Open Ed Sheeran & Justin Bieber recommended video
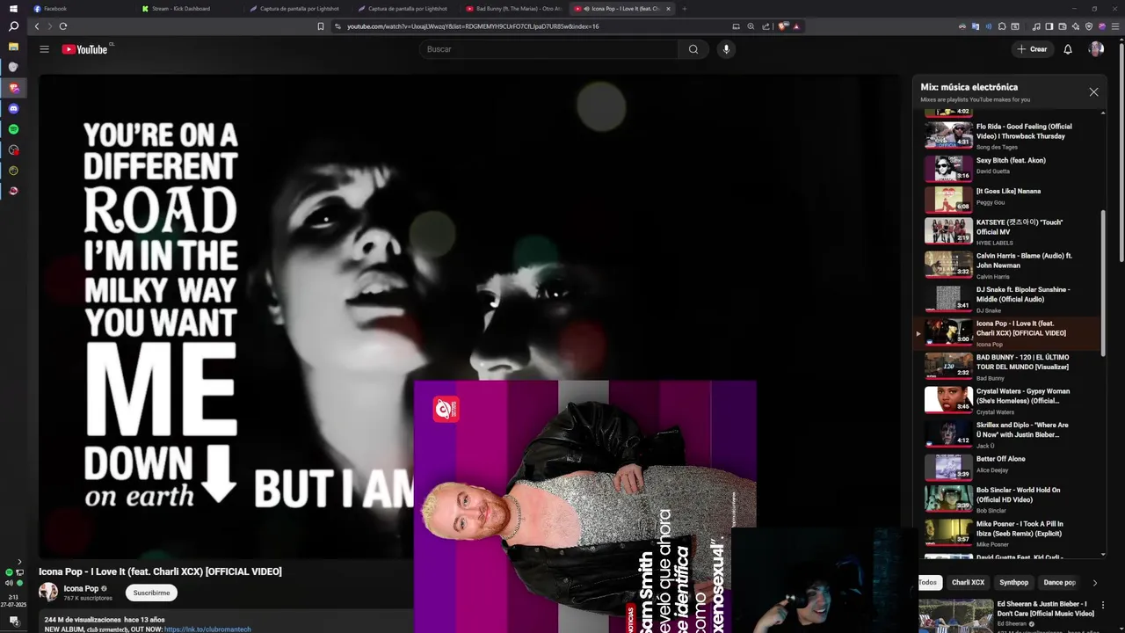This screenshot has height=633, width=1125. (1007, 615)
